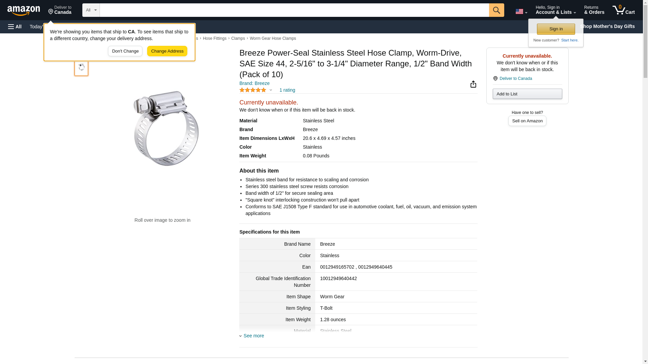Image resolution: width=648 pixels, height=364 pixels.
Task: Click the Add to List button
Action: pyautogui.click(x=527, y=94)
